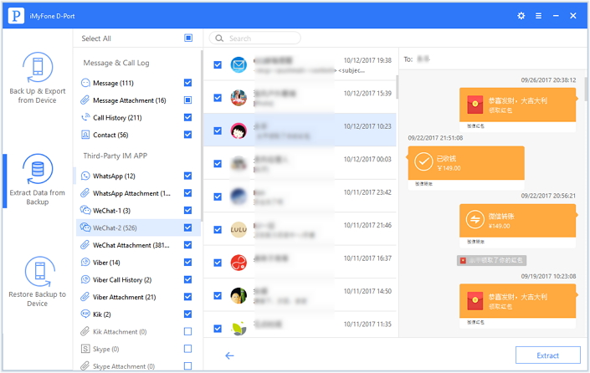The height and width of the screenshot is (373, 590).
Task: Click the Message Attachment paperclip icon
Action: [x=85, y=100]
